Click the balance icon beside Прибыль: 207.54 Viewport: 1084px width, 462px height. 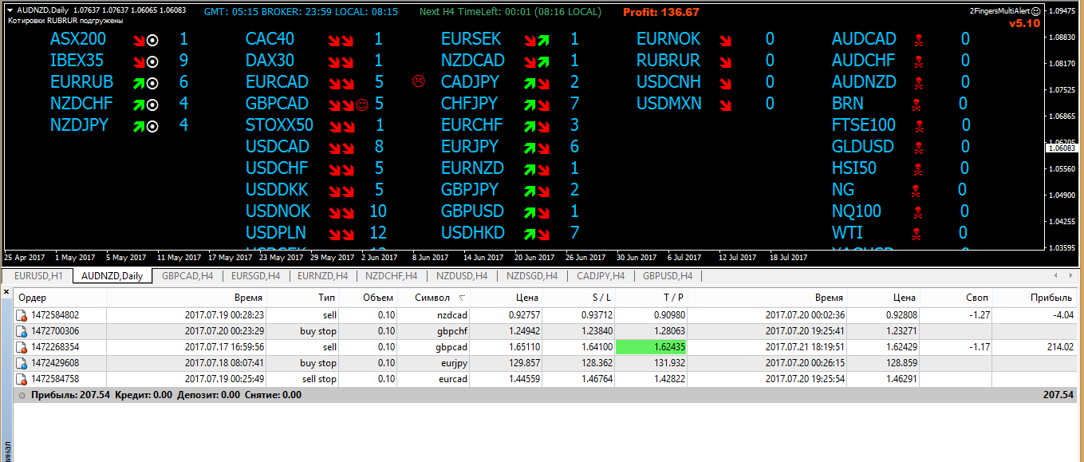[22, 395]
